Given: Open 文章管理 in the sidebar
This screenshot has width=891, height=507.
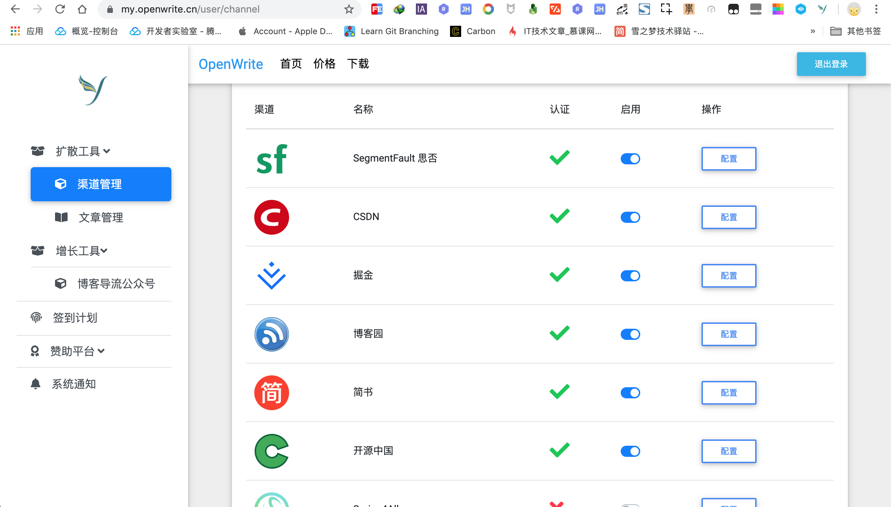Looking at the screenshot, I should tap(101, 217).
